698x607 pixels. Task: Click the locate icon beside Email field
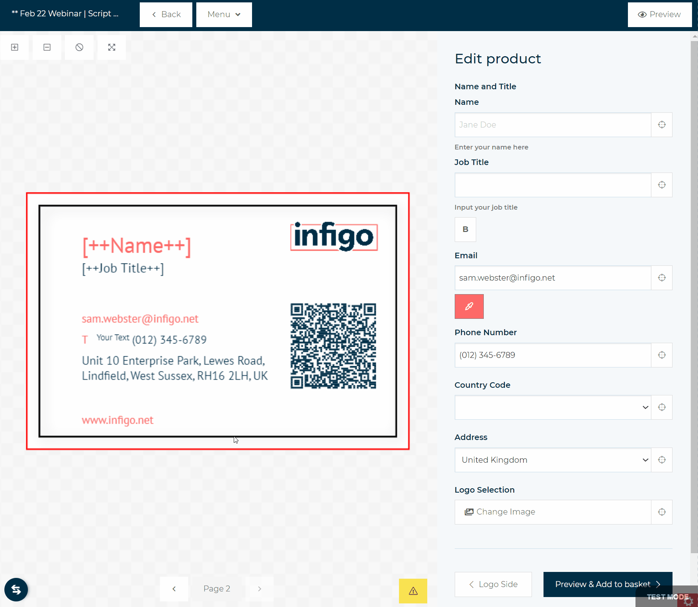(662, 278)
